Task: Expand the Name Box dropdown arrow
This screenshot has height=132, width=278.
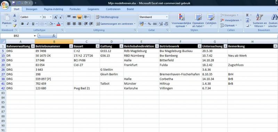Action: click(x=35, y=36)
